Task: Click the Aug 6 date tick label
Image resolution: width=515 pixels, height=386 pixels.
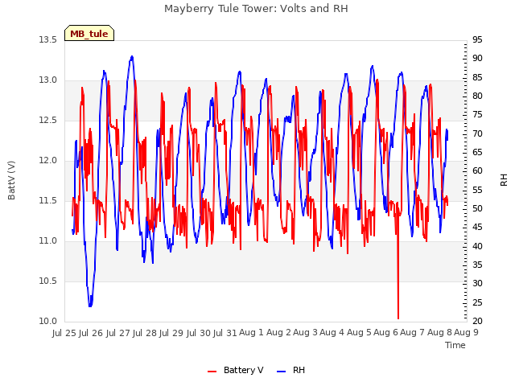Action: [385, 333]
